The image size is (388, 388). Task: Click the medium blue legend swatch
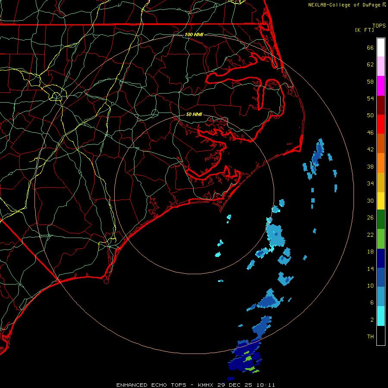381,277
